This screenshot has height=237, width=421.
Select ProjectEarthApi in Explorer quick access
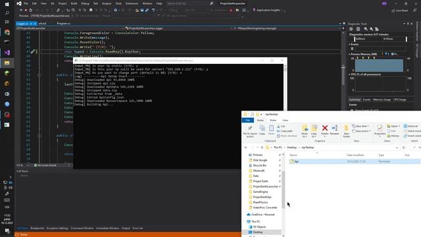click(x=262, y=197)
